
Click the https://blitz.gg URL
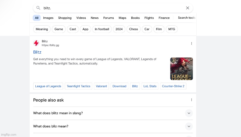point(51,45)
